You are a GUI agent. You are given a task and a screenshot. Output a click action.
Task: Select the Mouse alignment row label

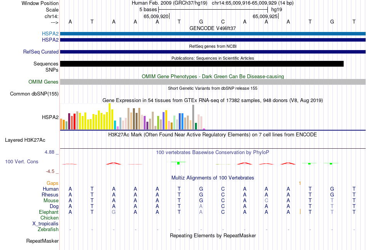point(51,201)
